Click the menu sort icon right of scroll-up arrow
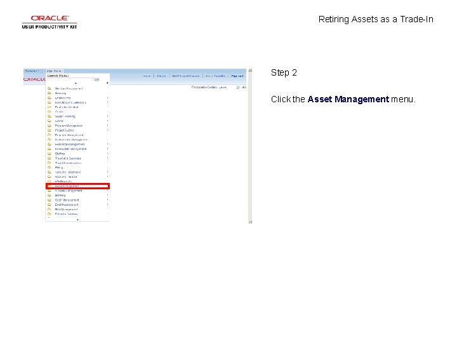 107,83
